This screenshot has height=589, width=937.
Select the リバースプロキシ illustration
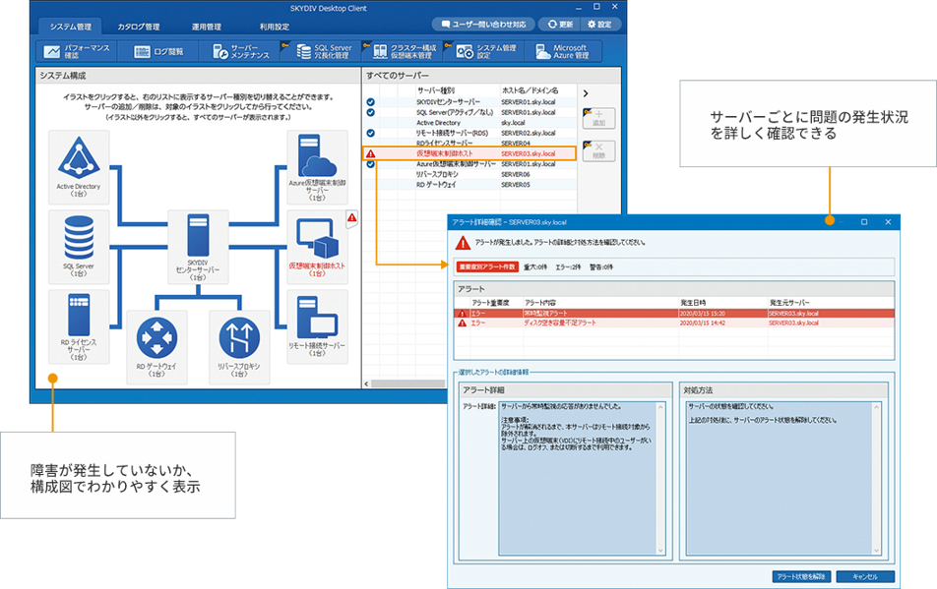pos(239,347)
